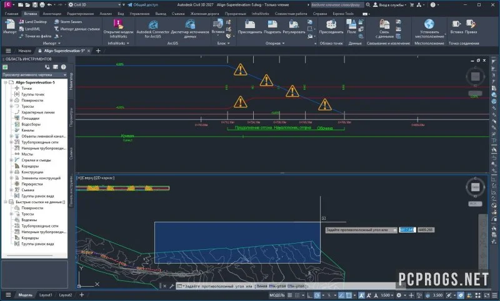Open the active drawing view dropdown (Просмотр активного чертежа)
The image size is (500, 301).
coord(34,75)
